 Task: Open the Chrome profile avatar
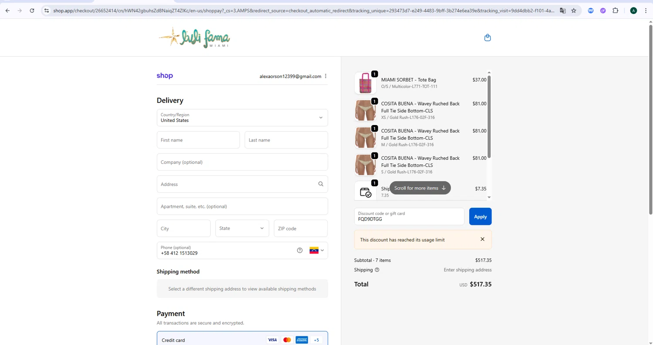pyautogui.click(x=633, y=10)
